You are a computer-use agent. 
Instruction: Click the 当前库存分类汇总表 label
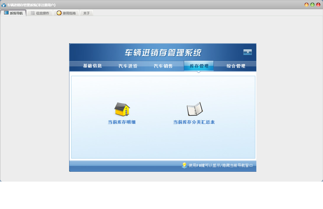pos(194,122)
